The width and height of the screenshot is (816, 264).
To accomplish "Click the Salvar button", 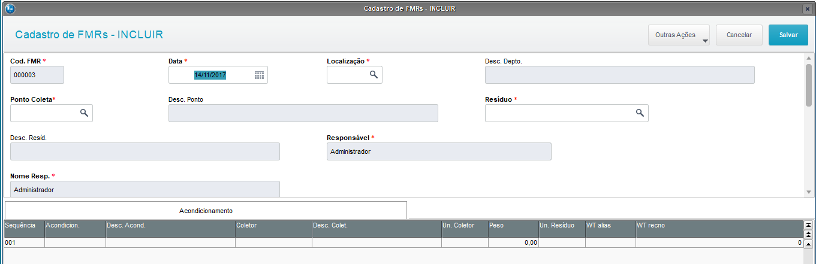I will [x=788, y=35].
